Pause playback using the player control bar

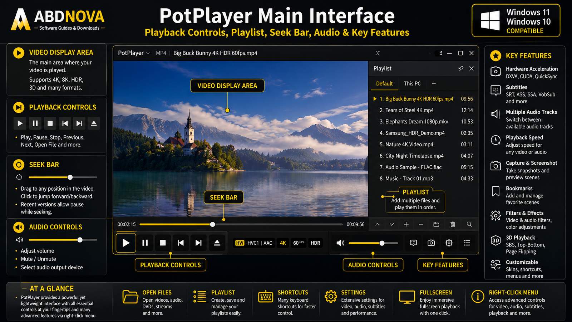pyautogui.click(x=145, y=243)
